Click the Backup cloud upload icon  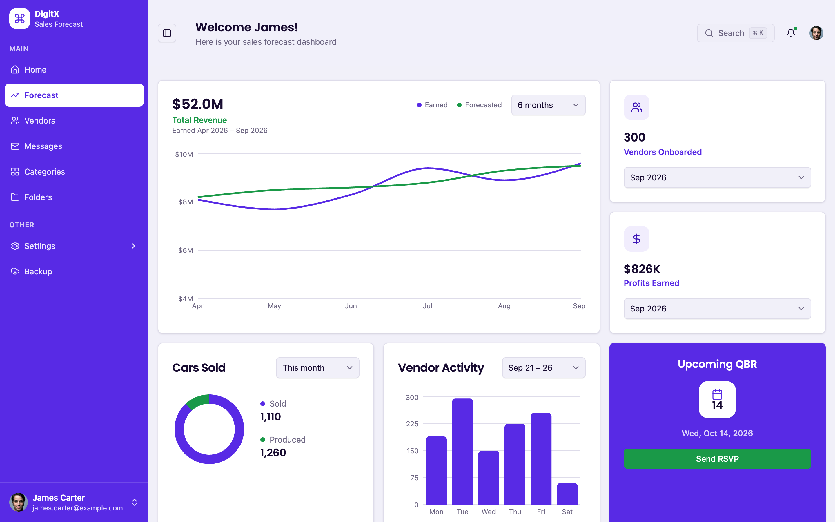(15, 272)
